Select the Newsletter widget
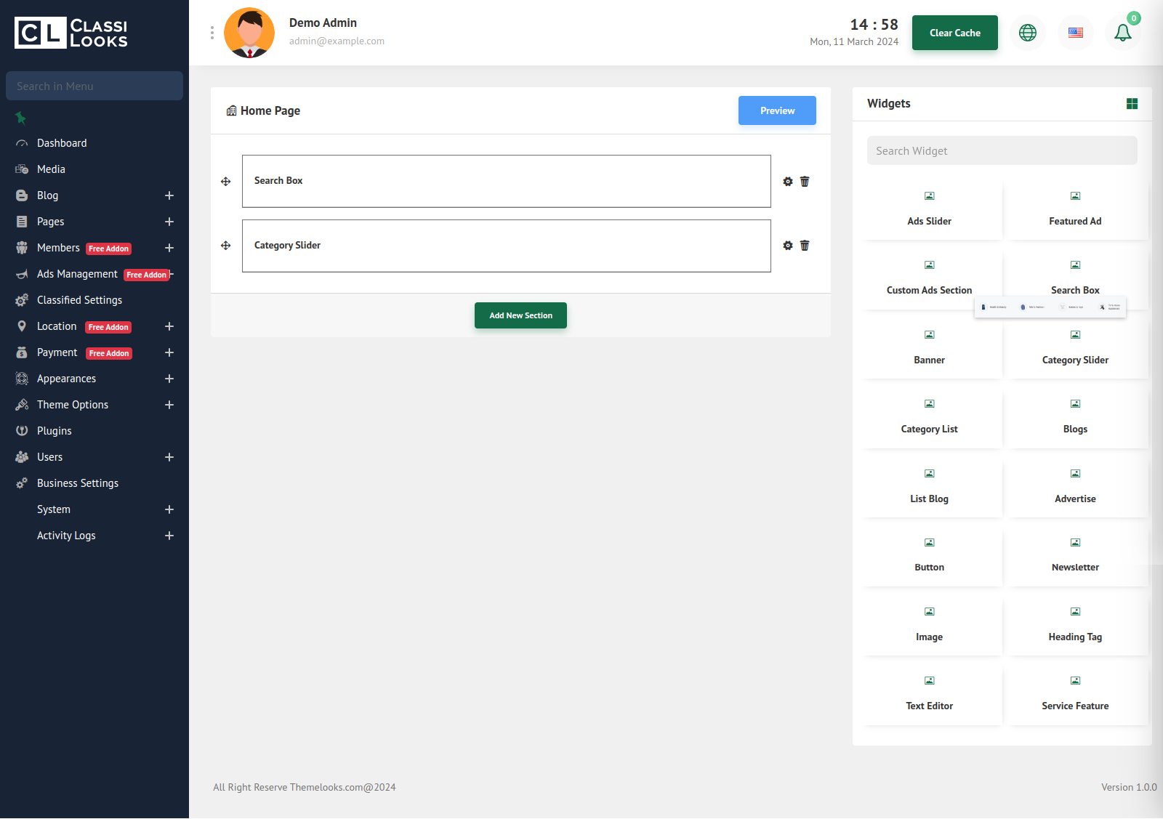Viewport: 1163px width, 819px height. (1075, 558)
